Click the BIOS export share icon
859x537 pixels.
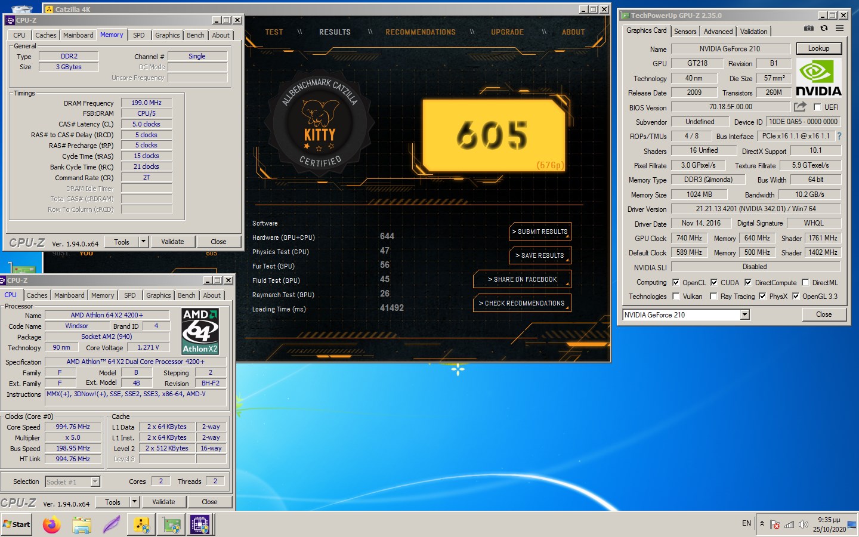click(800, 107)
